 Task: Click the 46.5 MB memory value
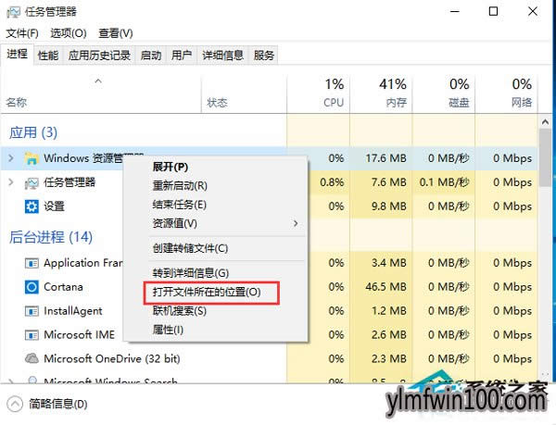pyautogui.click(x=385, y=287)
